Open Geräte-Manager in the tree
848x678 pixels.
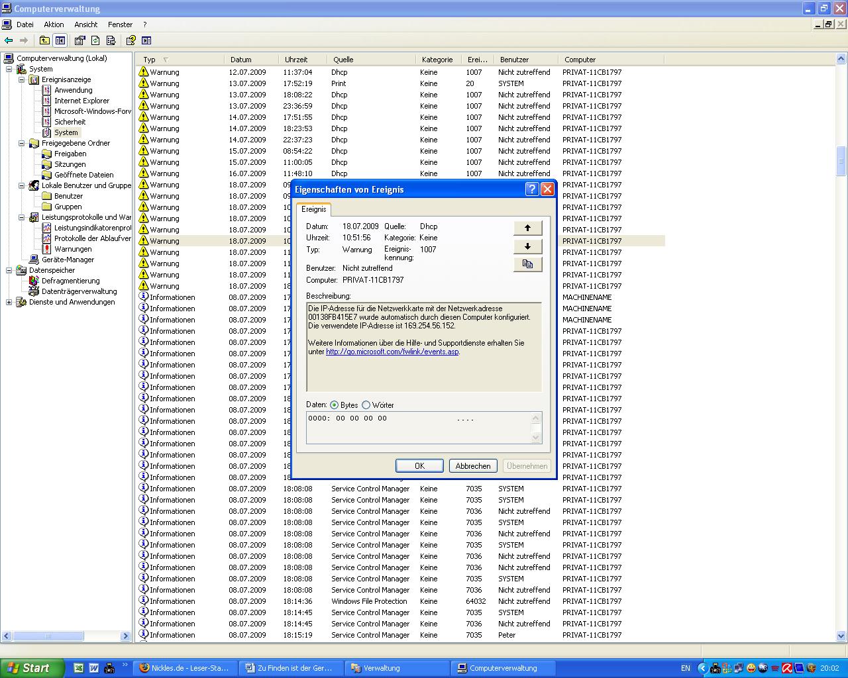(68, 260)
